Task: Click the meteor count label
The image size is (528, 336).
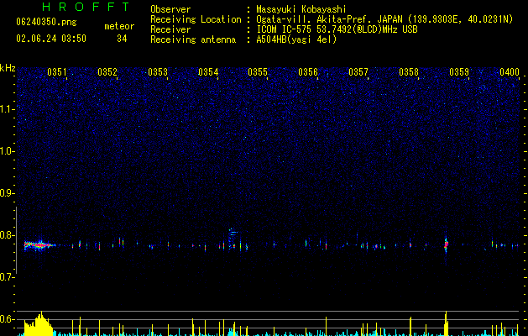Action: 119,26
